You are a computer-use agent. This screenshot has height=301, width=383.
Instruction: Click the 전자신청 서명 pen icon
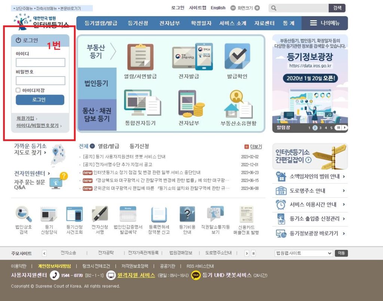click(99, 214)
